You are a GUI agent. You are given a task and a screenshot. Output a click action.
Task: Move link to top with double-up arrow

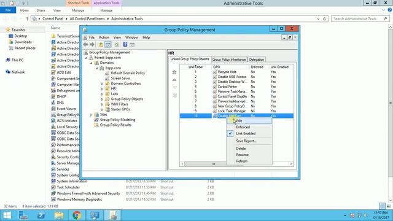(x=174, y=72)
